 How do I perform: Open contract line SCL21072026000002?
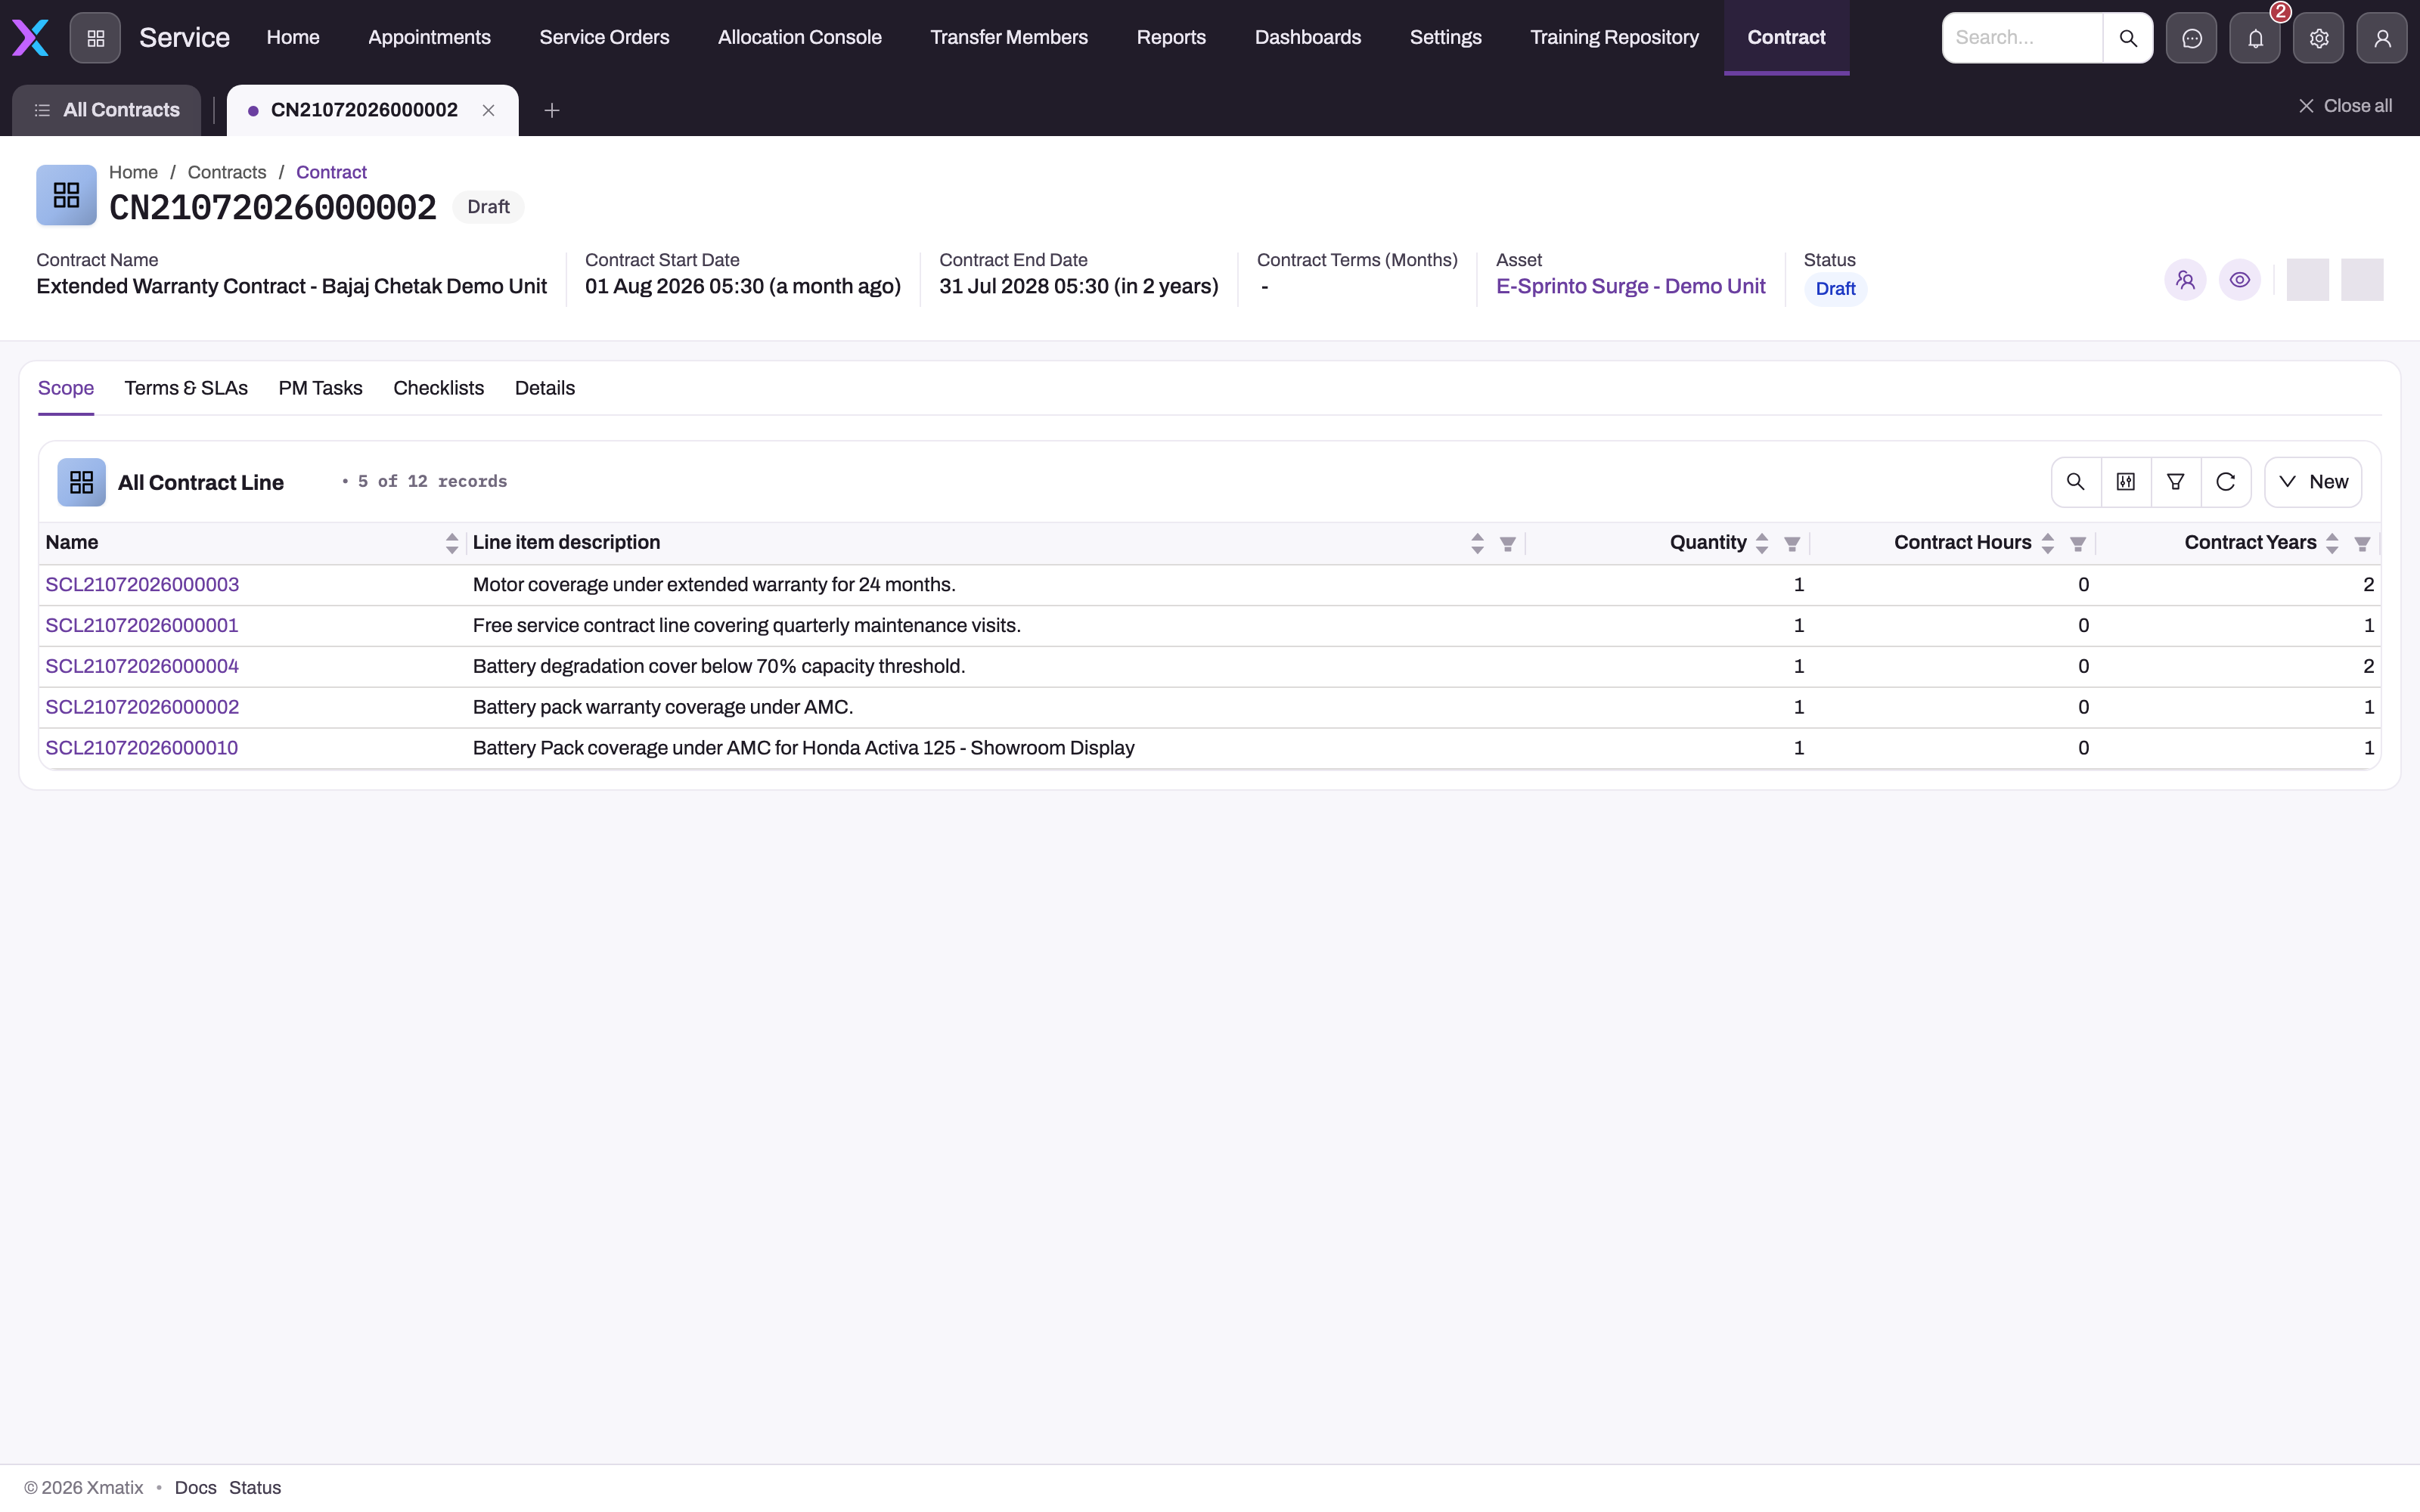[x=142, y=708]
